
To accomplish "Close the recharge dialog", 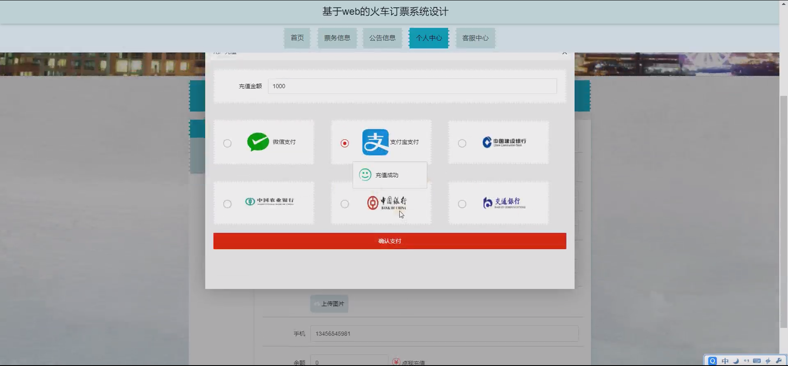I will [564, 53].
